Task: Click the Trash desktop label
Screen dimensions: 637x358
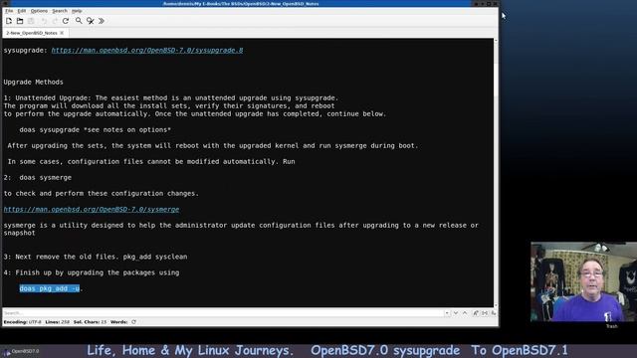Action: (x=611, y=326)
